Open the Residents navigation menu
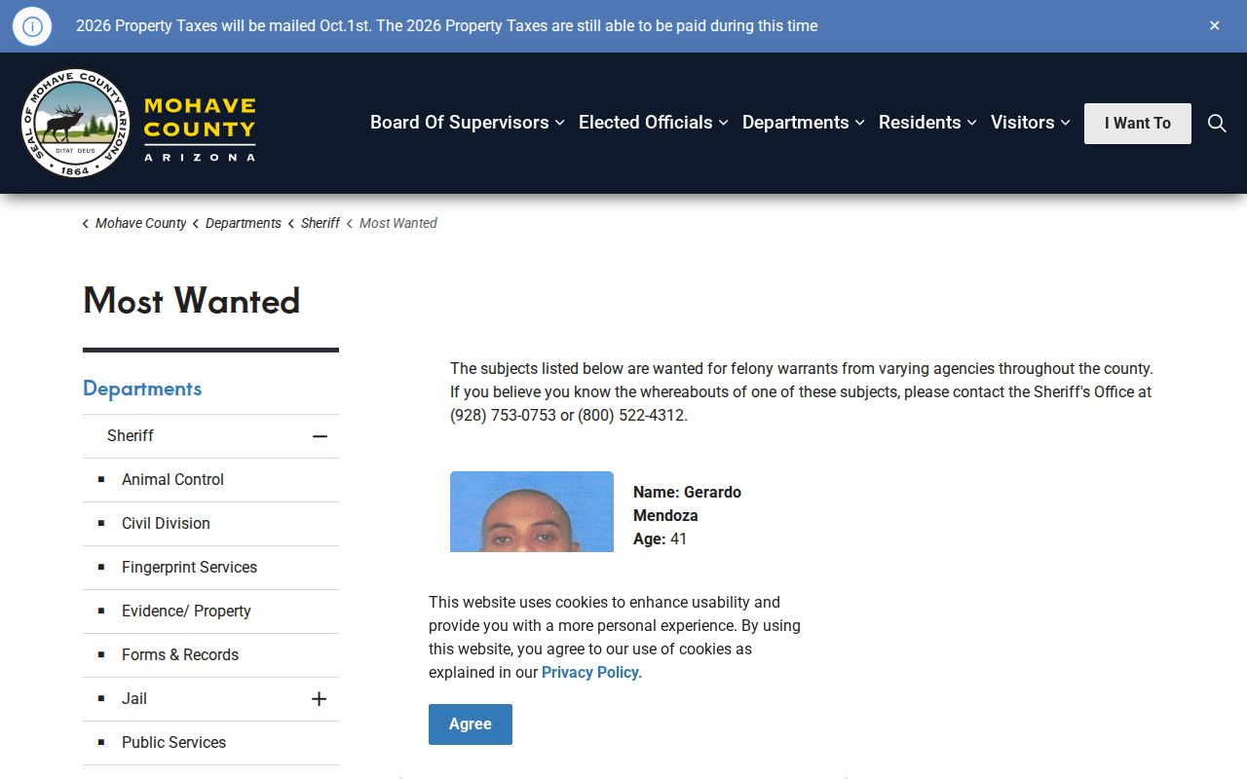Viewport: 1247px width, 779px height. pyautogui.click(x=928, y=123)
